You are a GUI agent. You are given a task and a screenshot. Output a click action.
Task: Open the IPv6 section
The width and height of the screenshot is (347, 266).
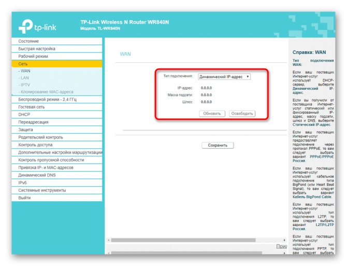[57, 183]
